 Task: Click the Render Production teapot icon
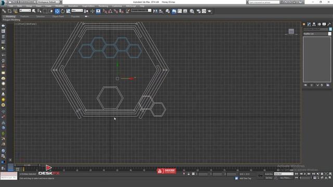pos(210,11)
